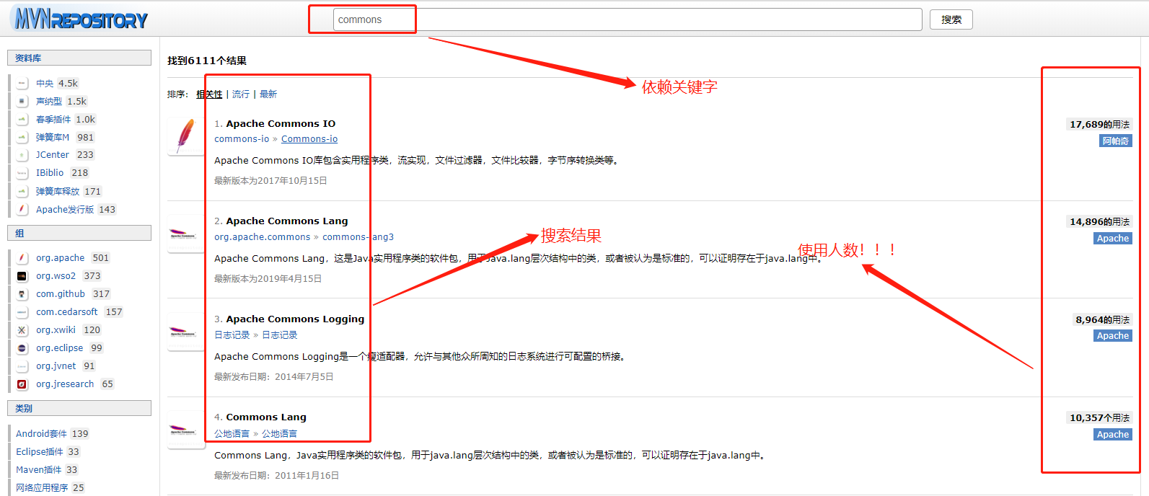The image size is (1149, 496).
Task: Open the com.github group icon
Action: coord(22,294)
